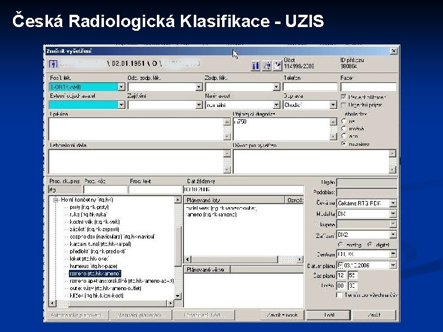Select 'karpální tunel' in the procedure tree
The width and height of the screenshot is (443, 332).
tap(100, 244)
